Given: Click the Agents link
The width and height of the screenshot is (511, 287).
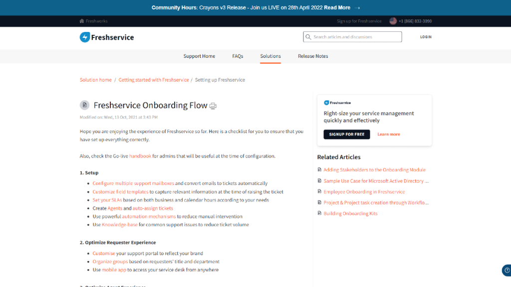Looking at the screenshot, I should [x=115, y=208].
